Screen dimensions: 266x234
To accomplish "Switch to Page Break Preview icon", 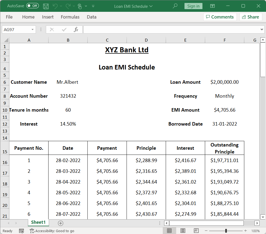I will (x=196, y=231).
